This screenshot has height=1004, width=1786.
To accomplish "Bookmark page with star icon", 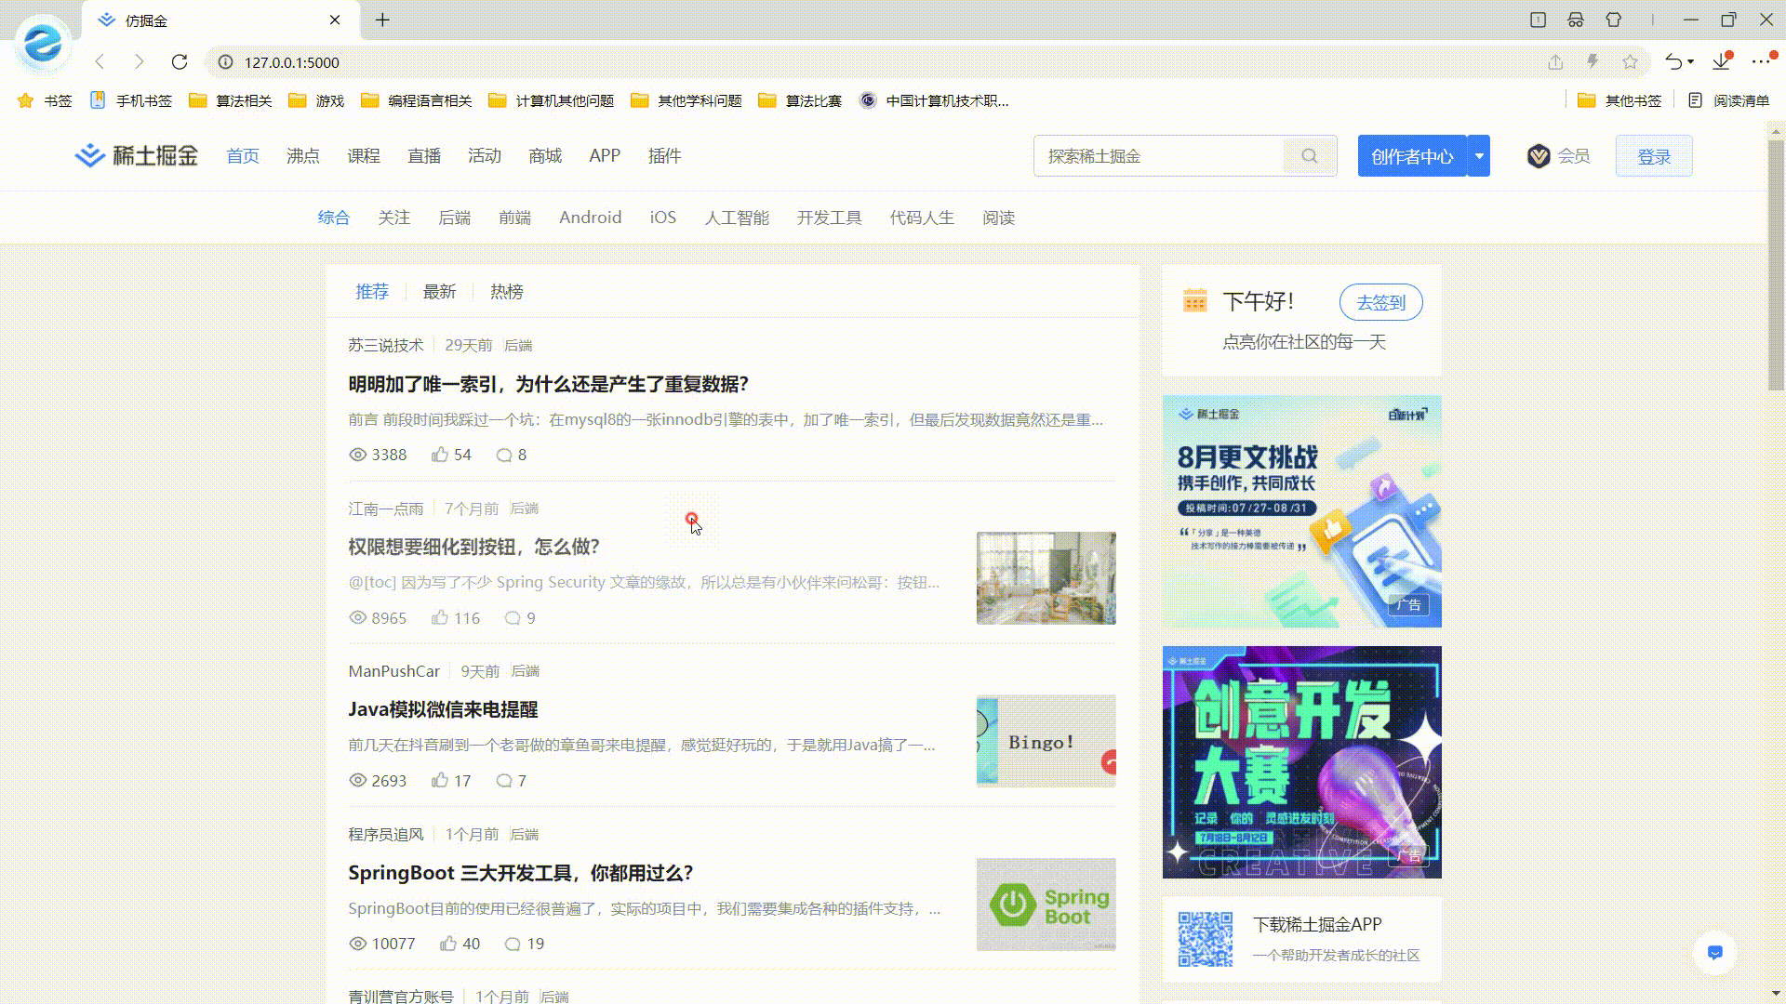I will (x=1630, y=62).
